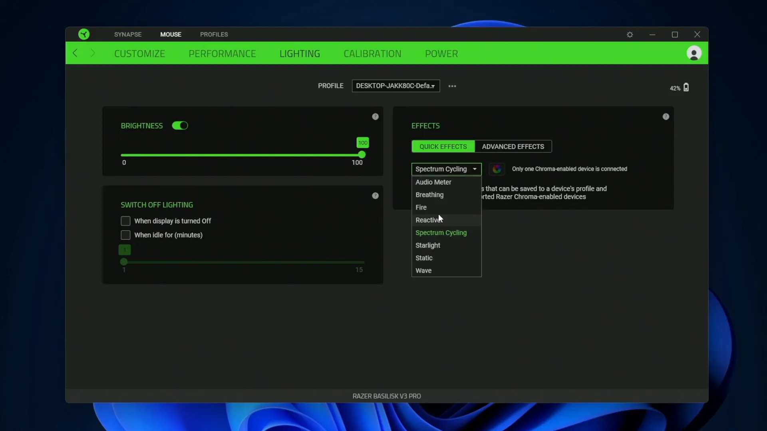Open profile options three-dot menu

452,86
